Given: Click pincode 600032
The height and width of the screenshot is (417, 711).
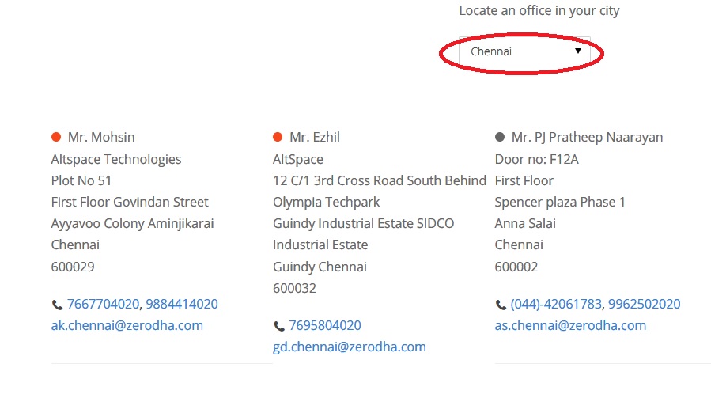Looking at the screenshot, I should click(x=294, y=288).
